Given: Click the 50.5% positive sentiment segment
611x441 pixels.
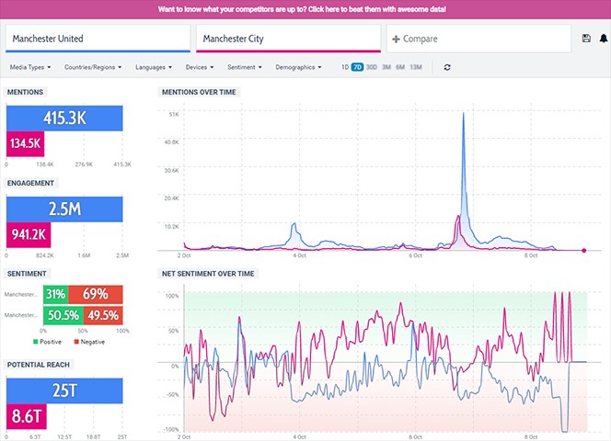Looking at the screenshot, I should (63, 315).
